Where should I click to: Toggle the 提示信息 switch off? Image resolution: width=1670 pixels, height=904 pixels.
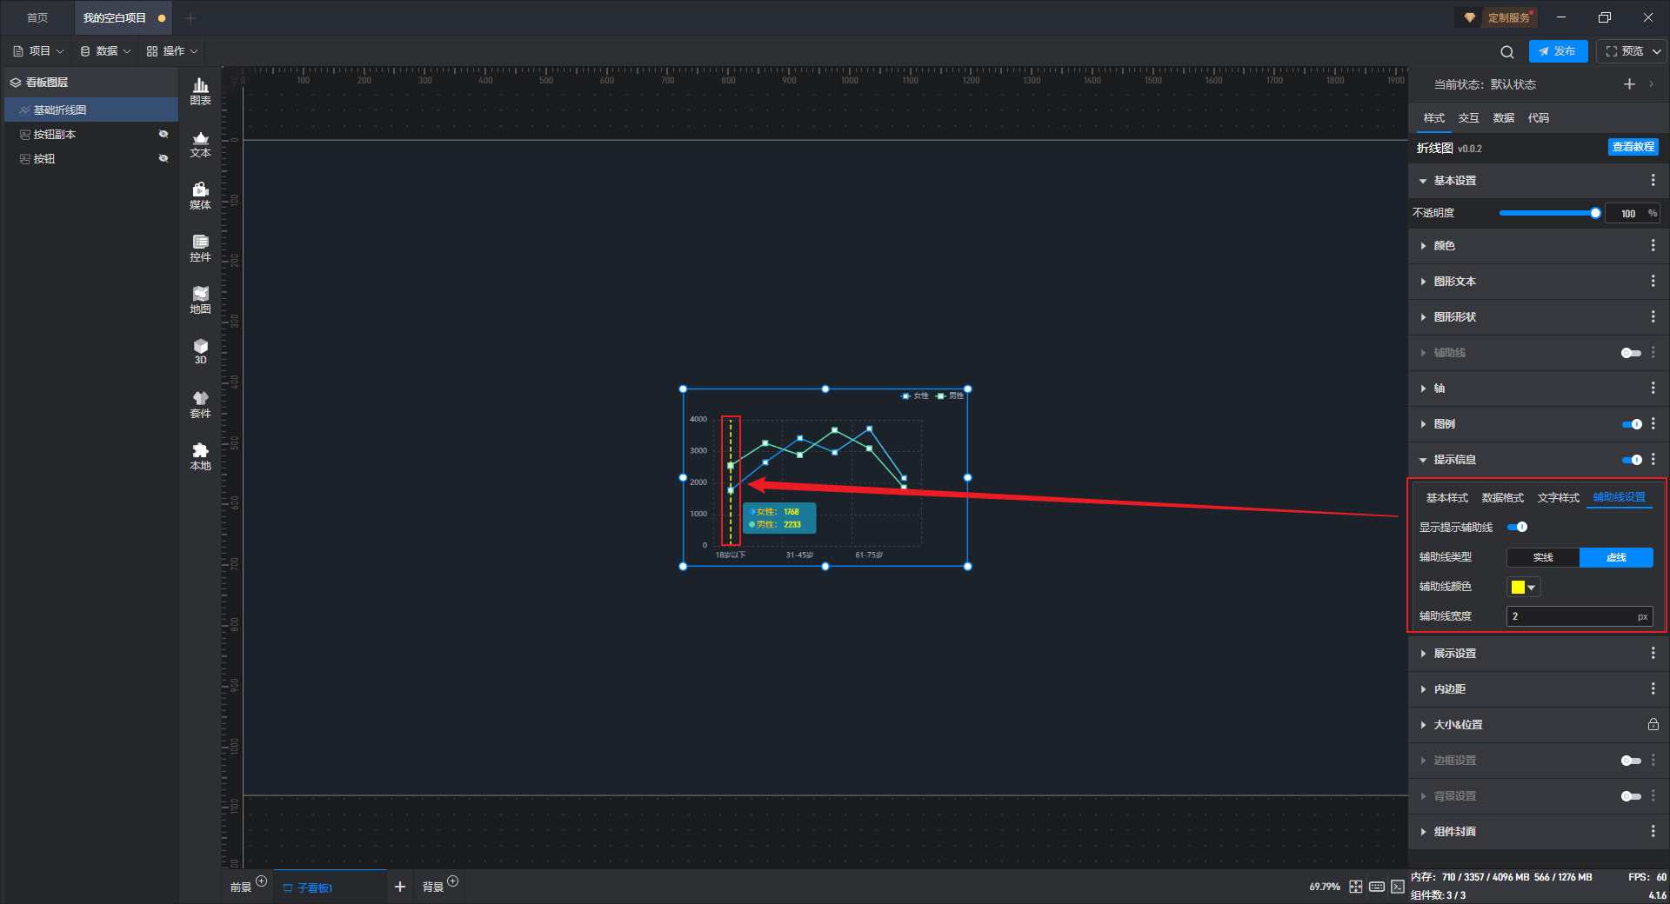(1632, 460)
